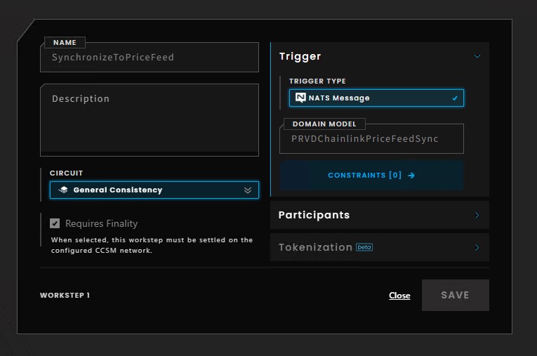Image resolution: width=537 pixels, height=356 pixels.
Task: Toggle the Requires Finality checkbox
Action: 55,223
